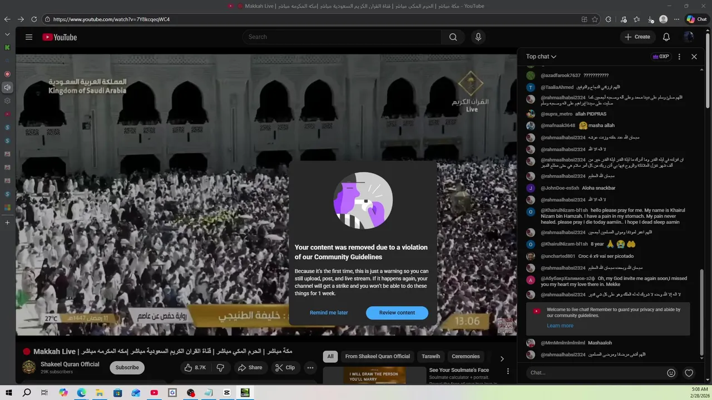Collapse the vertical tabs sidebar chevron
This screenshot has width=712, height=400.
(x=7, y=34)
